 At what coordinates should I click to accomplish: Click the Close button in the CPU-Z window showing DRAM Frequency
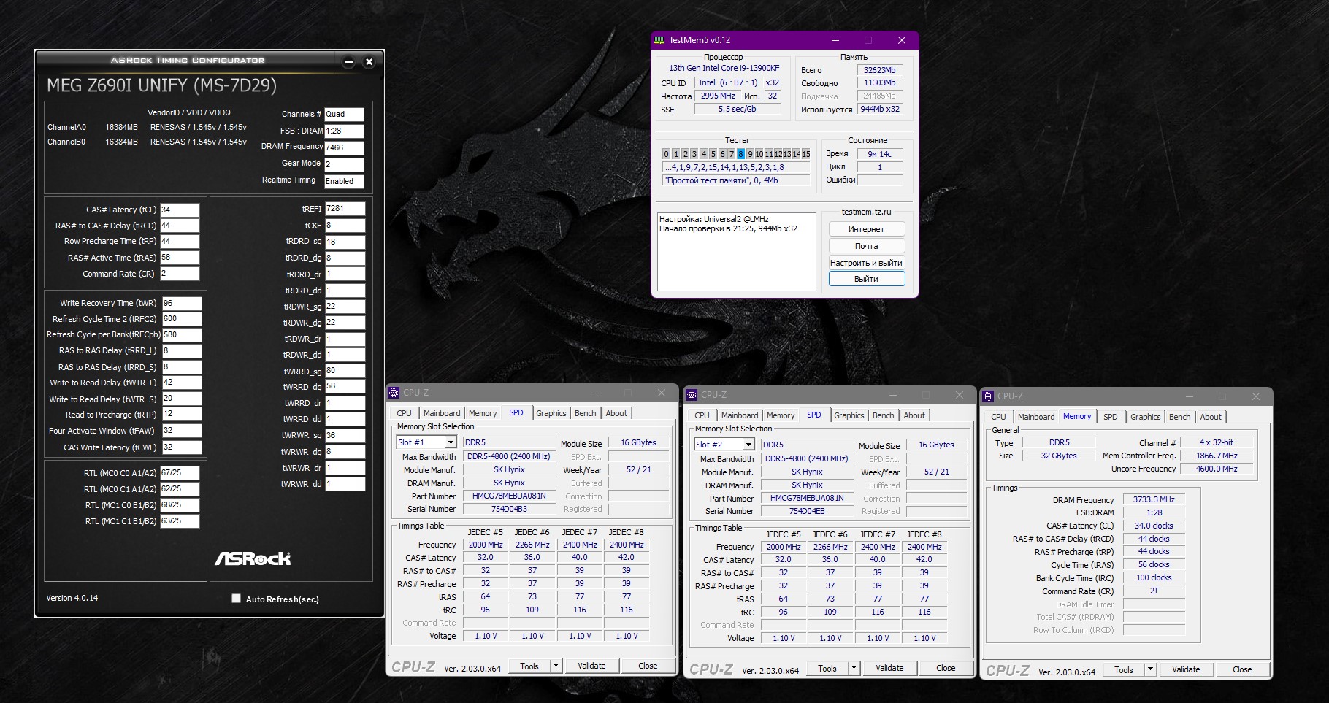pos(1242,669)
